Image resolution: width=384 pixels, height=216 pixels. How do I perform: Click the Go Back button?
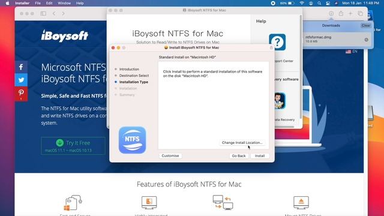coord(239,156)
